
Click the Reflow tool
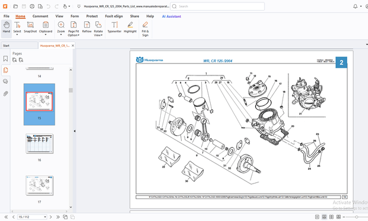point(87,27)
